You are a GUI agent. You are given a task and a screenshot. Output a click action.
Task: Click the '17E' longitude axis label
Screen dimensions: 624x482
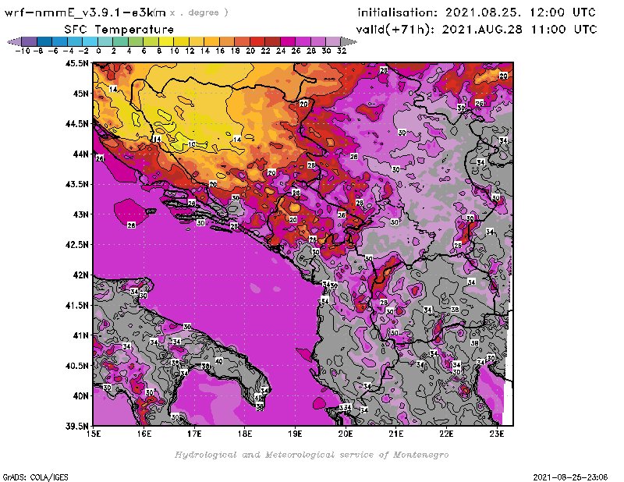coord(194,434)
